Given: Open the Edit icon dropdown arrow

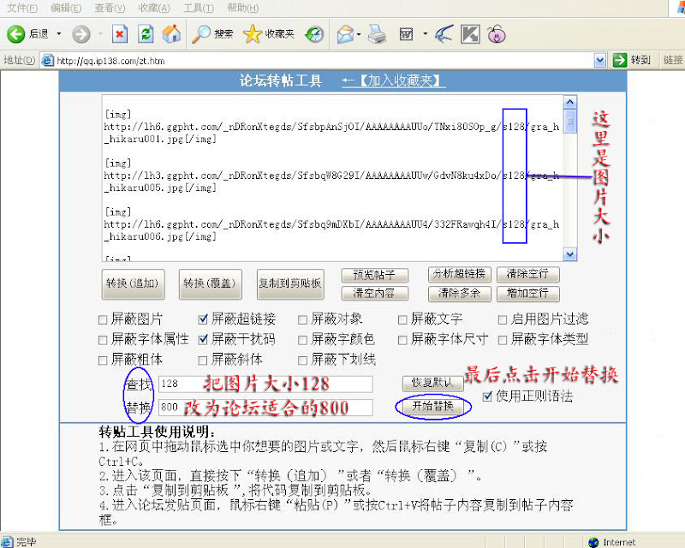Looking at the screenshot, I should 425,33.
